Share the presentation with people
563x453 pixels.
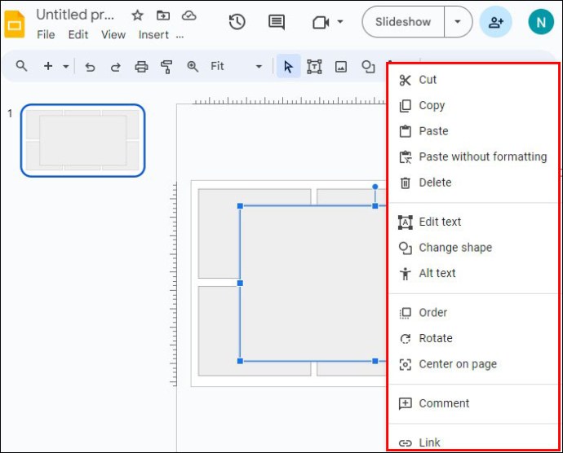point(495,22)
